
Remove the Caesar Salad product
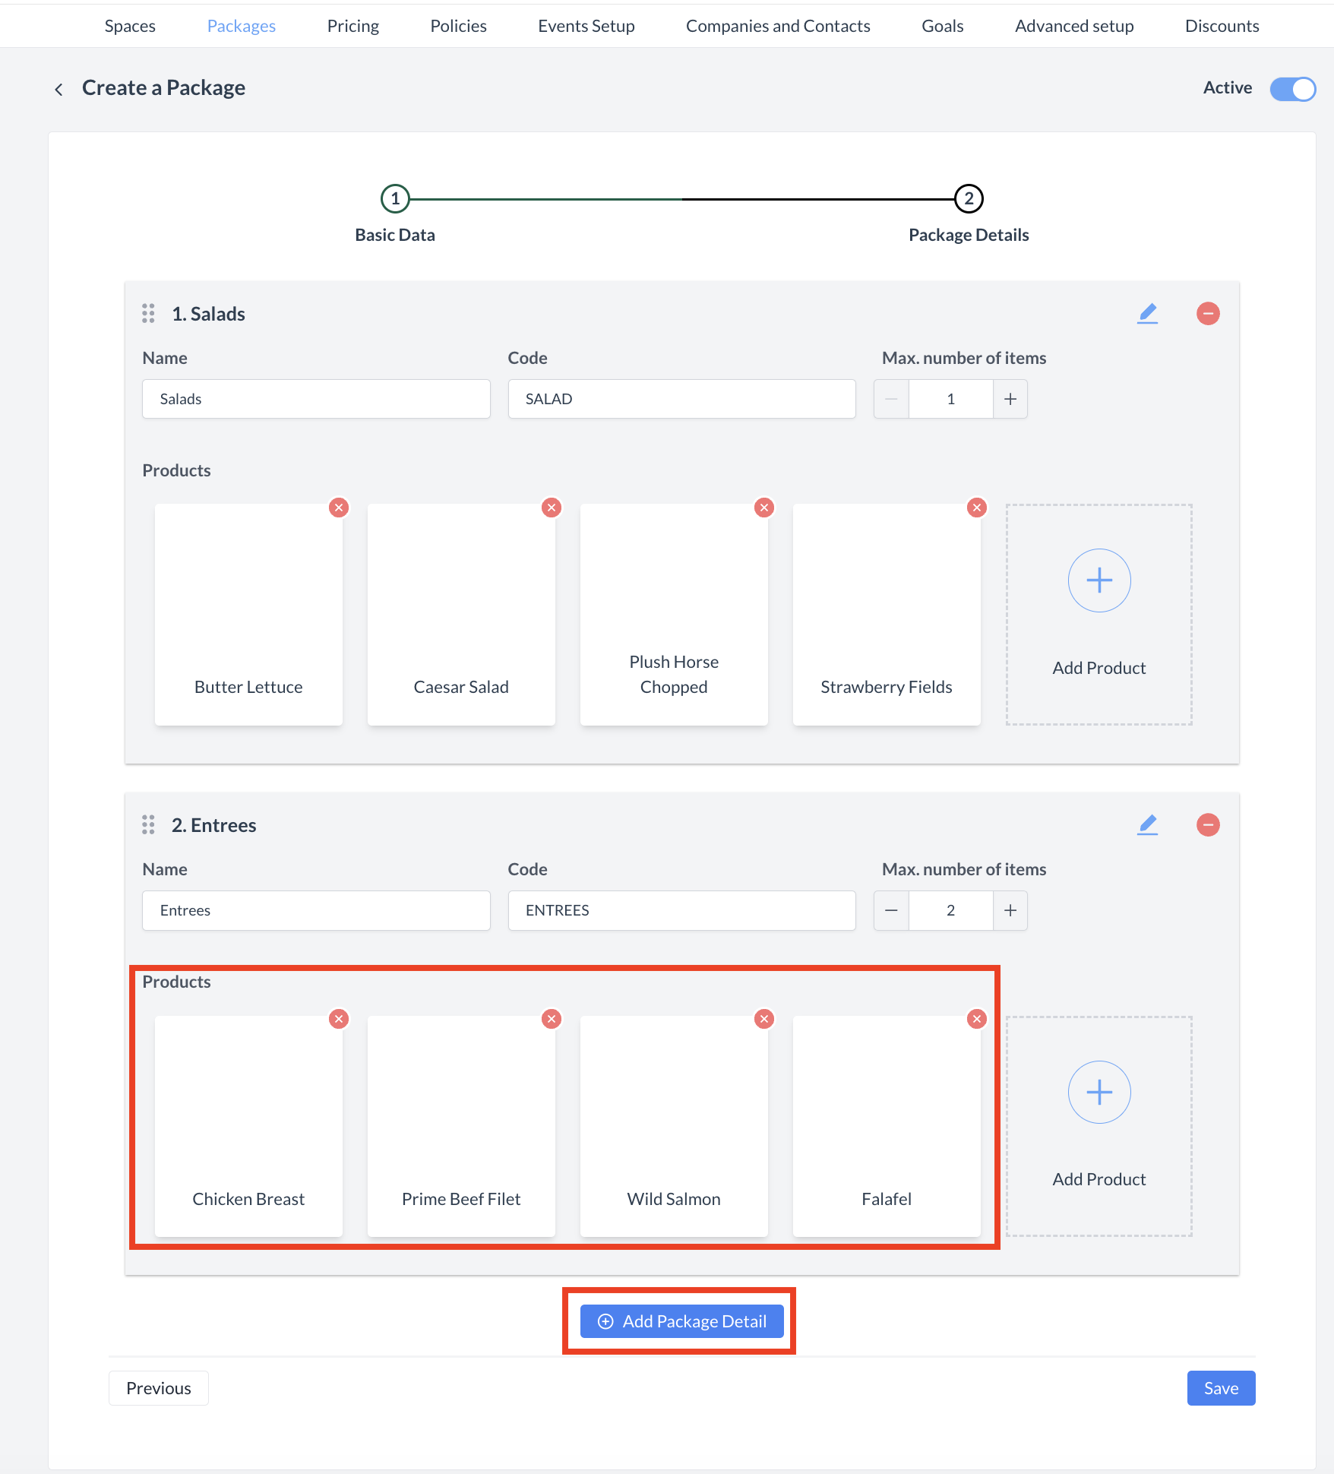pos(552,508)
